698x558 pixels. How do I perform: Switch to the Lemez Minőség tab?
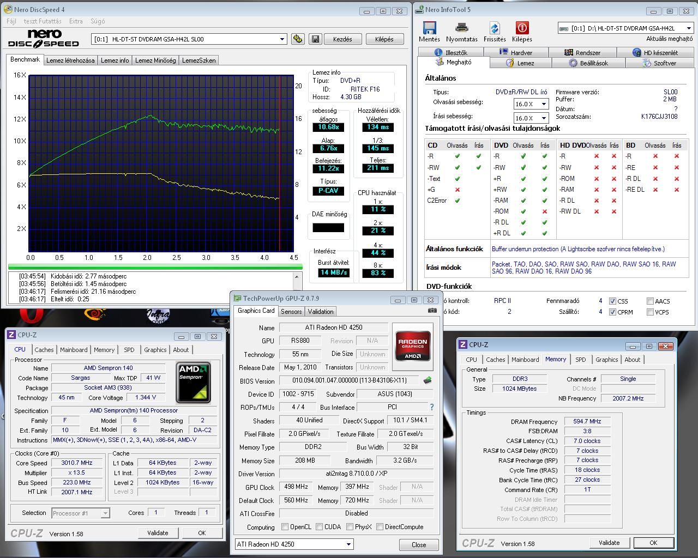click(155, 60)
